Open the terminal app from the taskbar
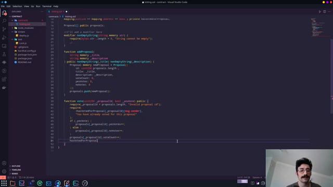 [x=75, y=183]
